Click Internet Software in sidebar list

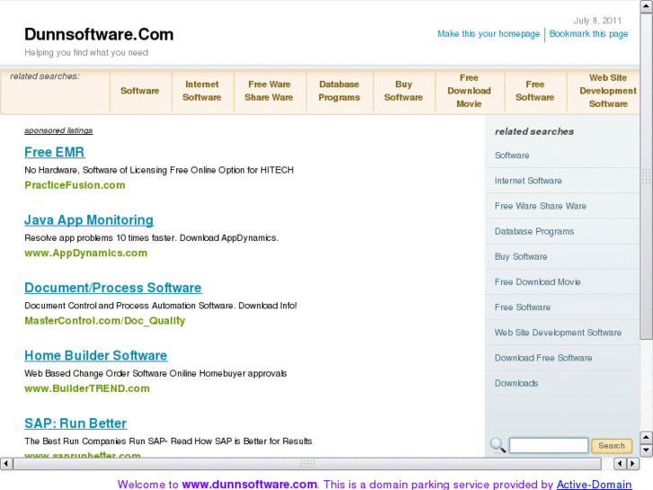[x=528, y=181]
